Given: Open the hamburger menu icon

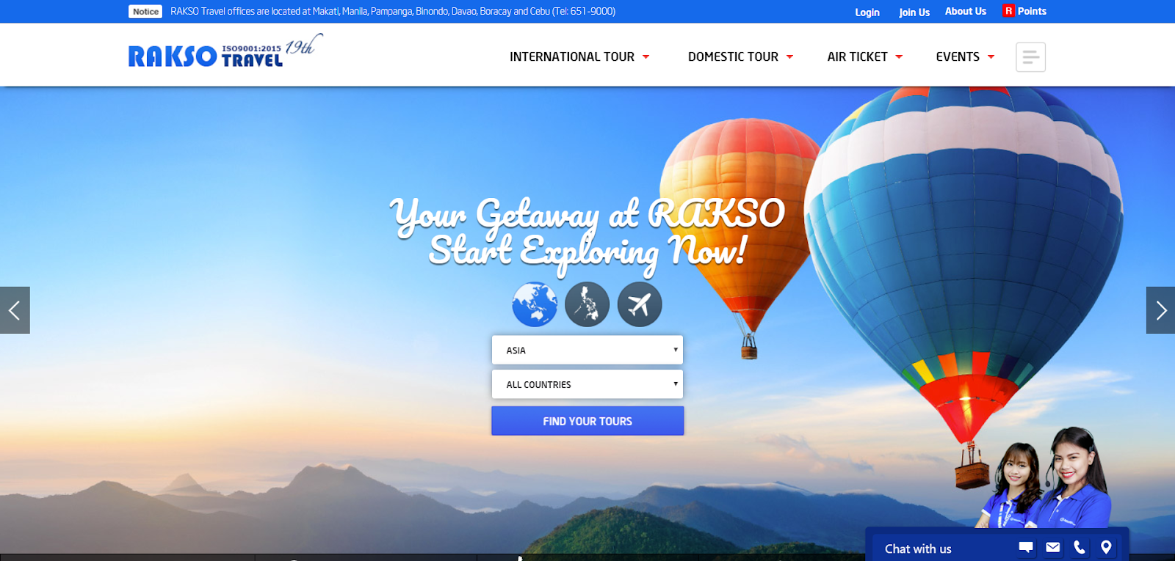Looking at the screenshot, I should point(1030,56).
